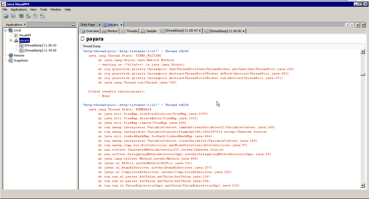Select the VisualVM application node

click(x=25, y=35)
